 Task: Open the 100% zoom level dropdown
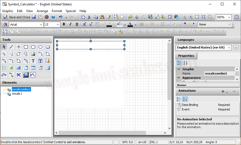(229, 17)
